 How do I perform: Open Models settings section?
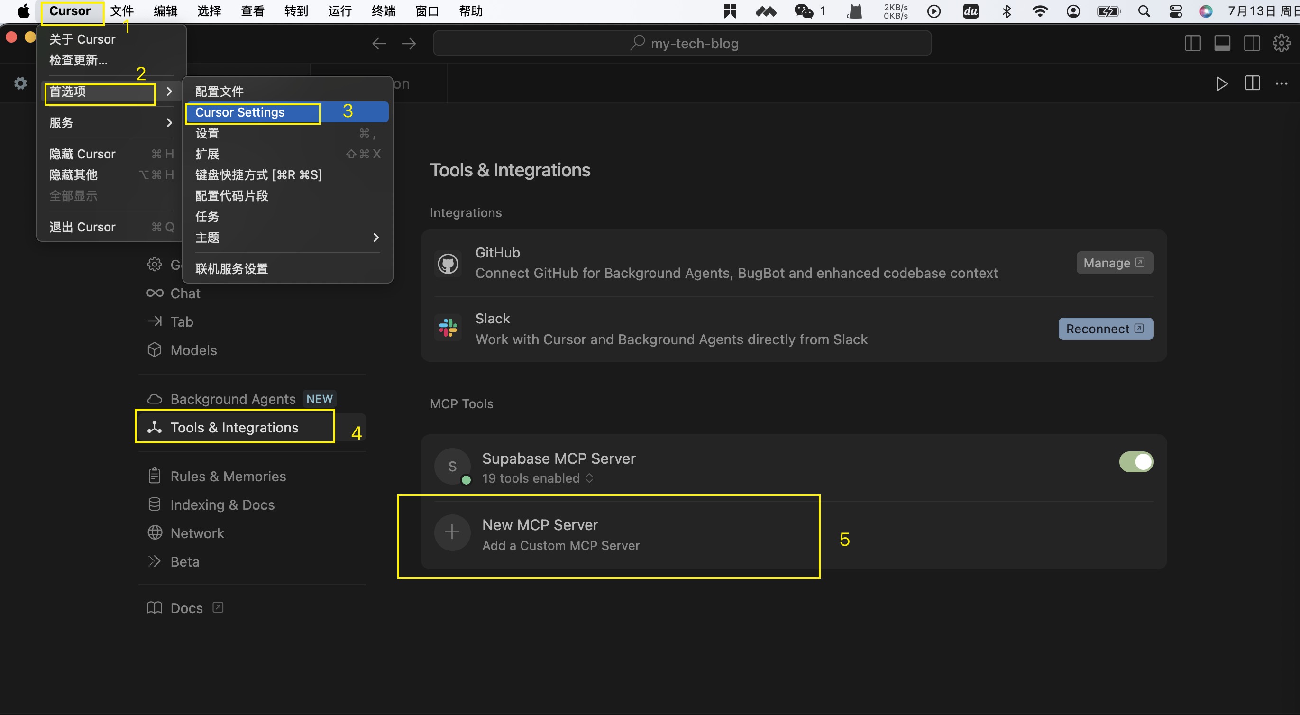coord(251,350)
